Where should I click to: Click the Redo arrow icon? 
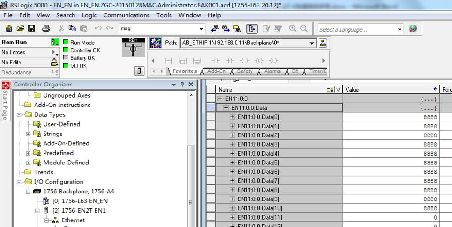coord(110,28)
